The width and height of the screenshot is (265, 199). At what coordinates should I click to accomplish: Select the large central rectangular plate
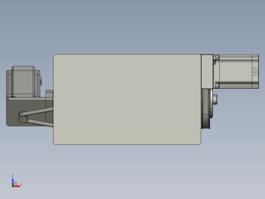click(x=127, y=99)
